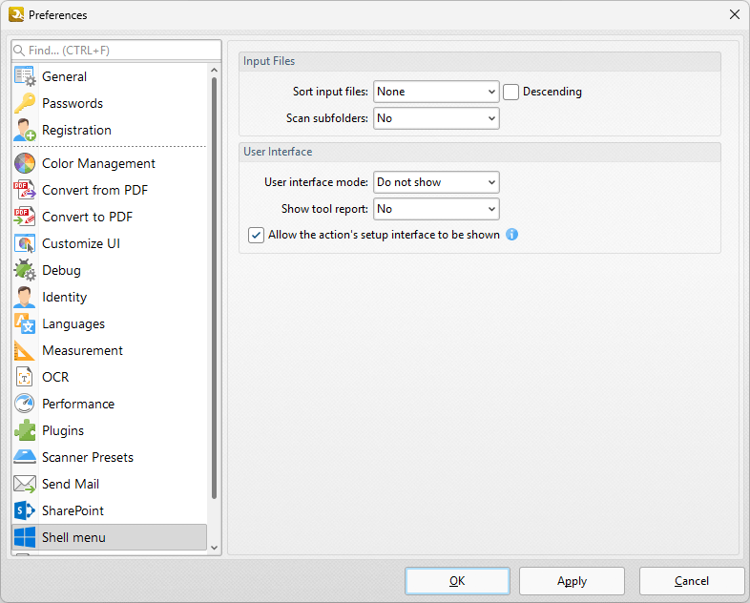Select Scanner Presets label
This screenshot has width=750, height=603.
click(88, 458)
